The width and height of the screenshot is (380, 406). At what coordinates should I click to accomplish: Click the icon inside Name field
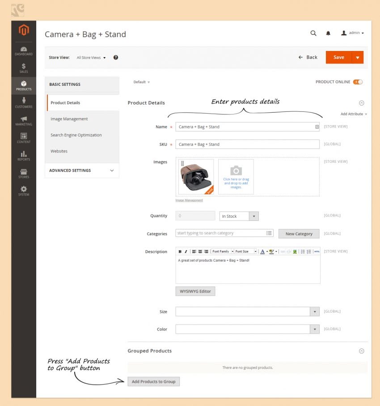point(317,127)
